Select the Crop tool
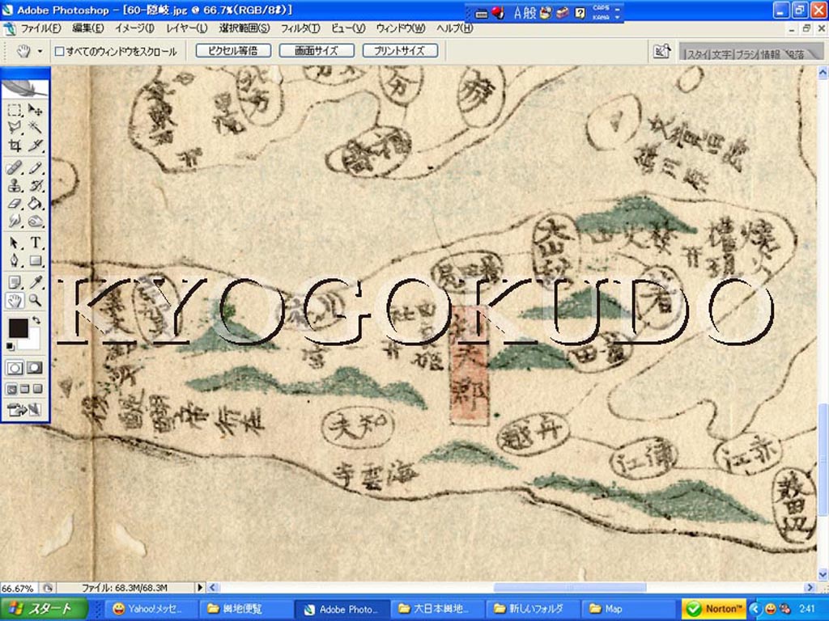The width and height of the screenshot is (829, 621). (15, 145)
